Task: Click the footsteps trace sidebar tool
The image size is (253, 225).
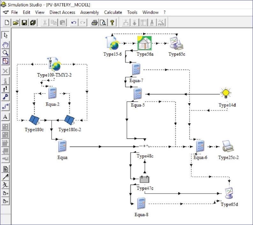Action: click(5, 89)
